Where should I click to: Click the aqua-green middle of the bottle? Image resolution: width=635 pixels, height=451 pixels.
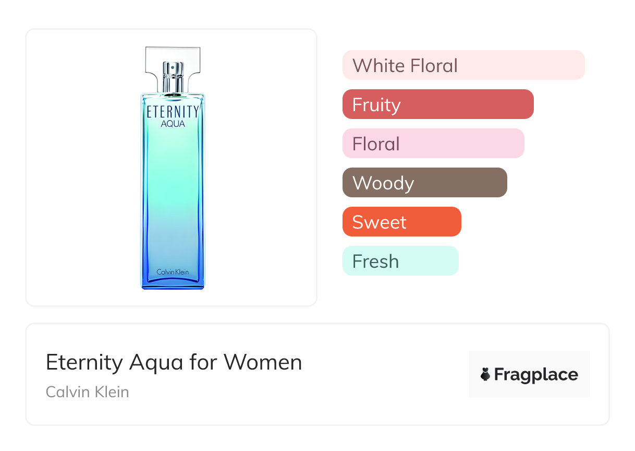tap(173, 193)
